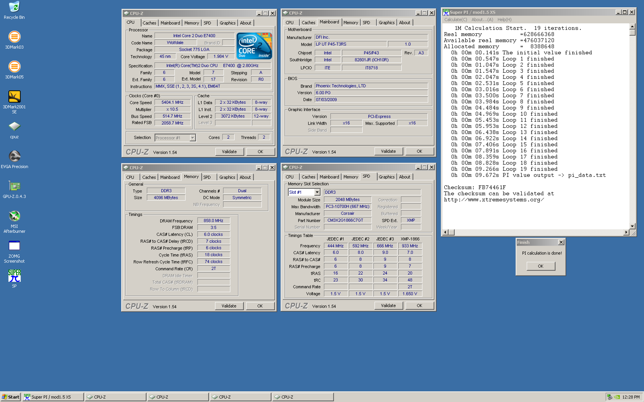Viewport: 644px width, 402px height.
Task: Open the Start menu
Action: point(10,397)
